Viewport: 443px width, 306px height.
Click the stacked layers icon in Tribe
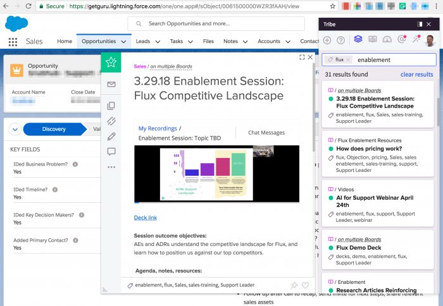(x=358, y=39)
